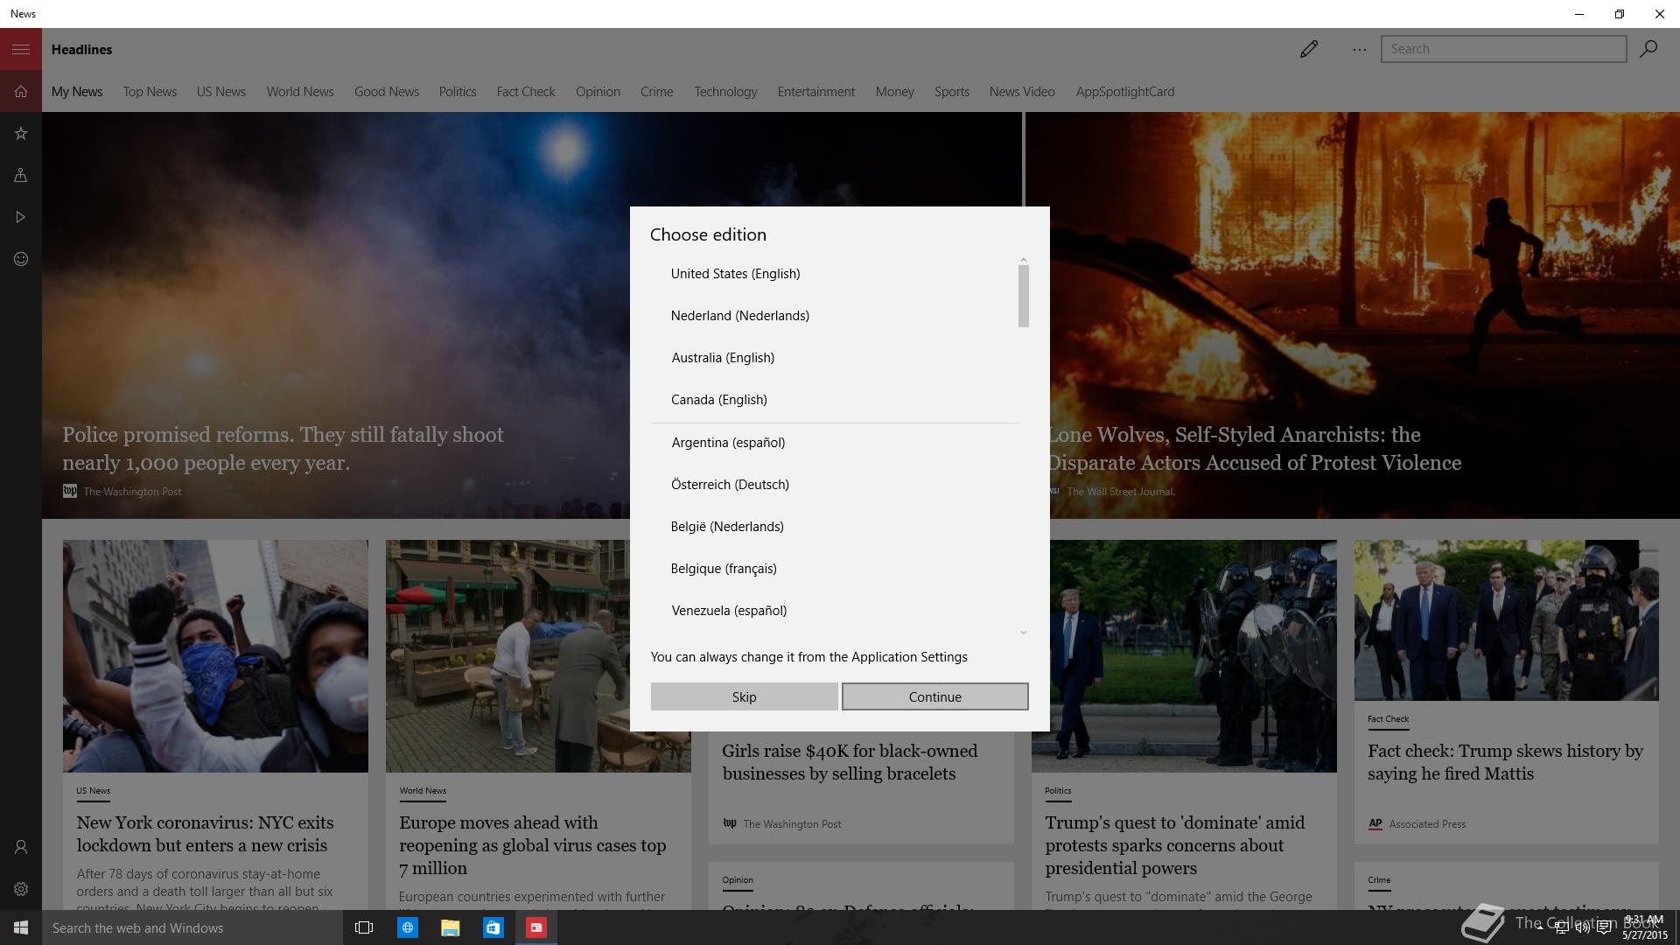Viewport: 1680px width, 945px height.
Task: Open Task View on the taskbar
Action: point(364,927)
